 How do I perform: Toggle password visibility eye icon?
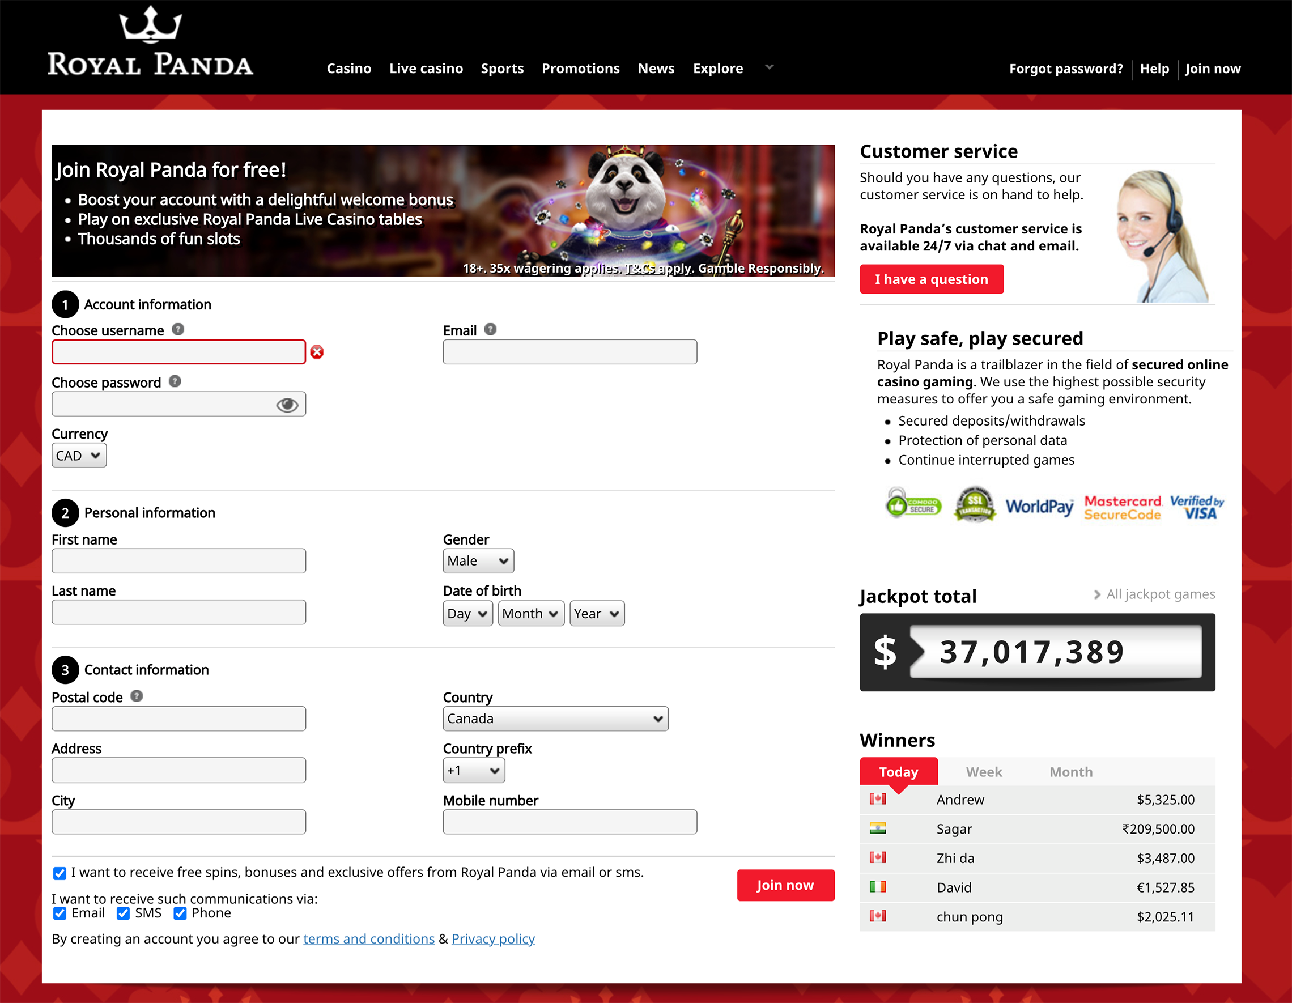pyautogui.click(x=287, y=405)
